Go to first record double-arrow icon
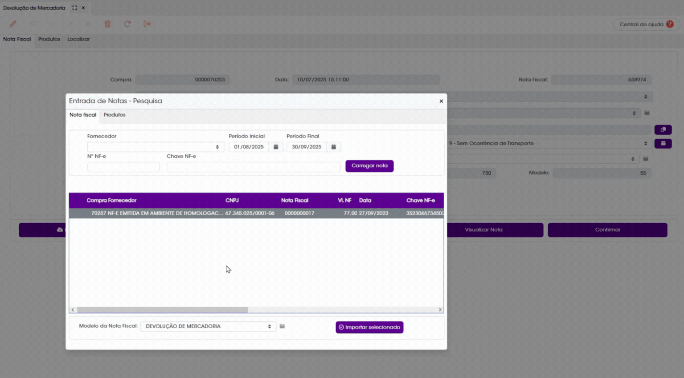This screenshot has width=684, height=378. point(33,24)
